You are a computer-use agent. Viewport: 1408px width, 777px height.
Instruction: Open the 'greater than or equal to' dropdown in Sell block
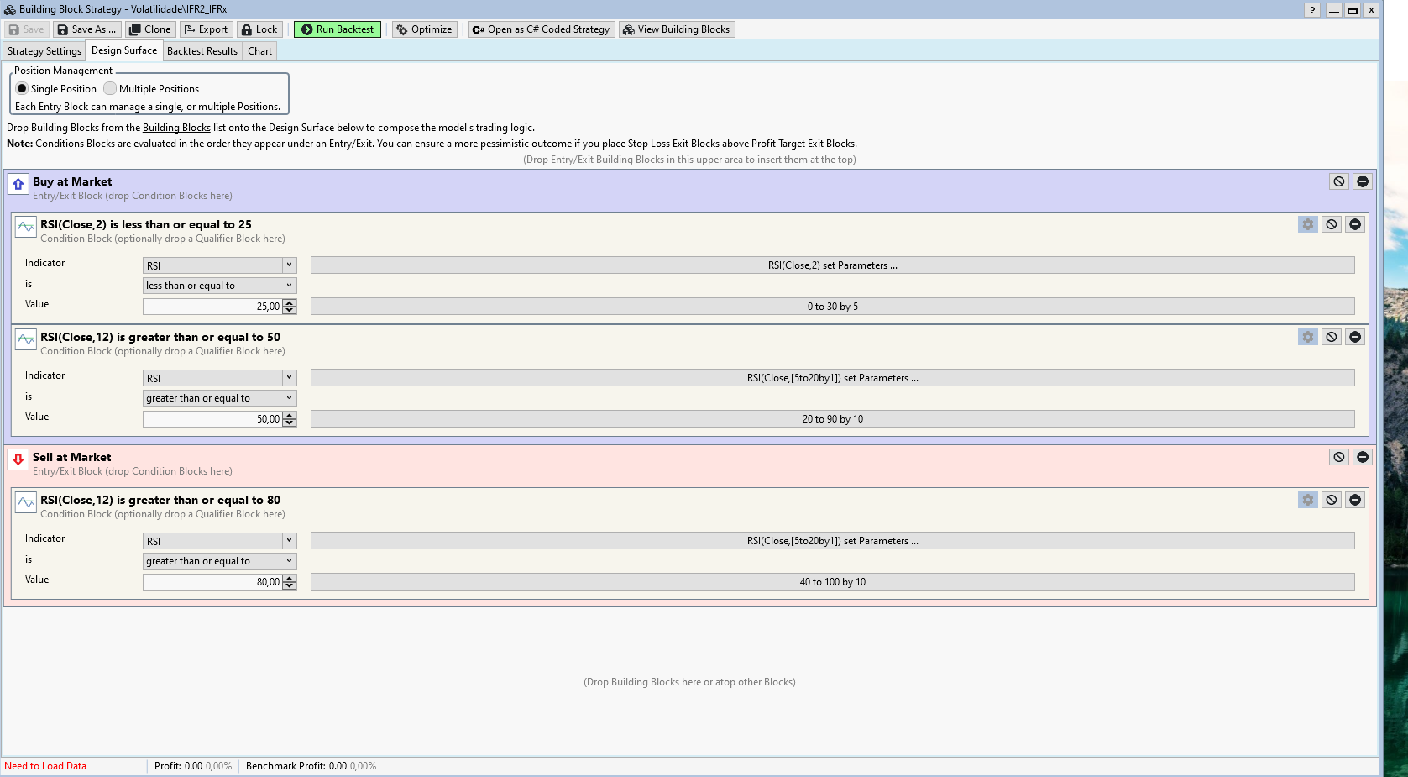[289, 560]
